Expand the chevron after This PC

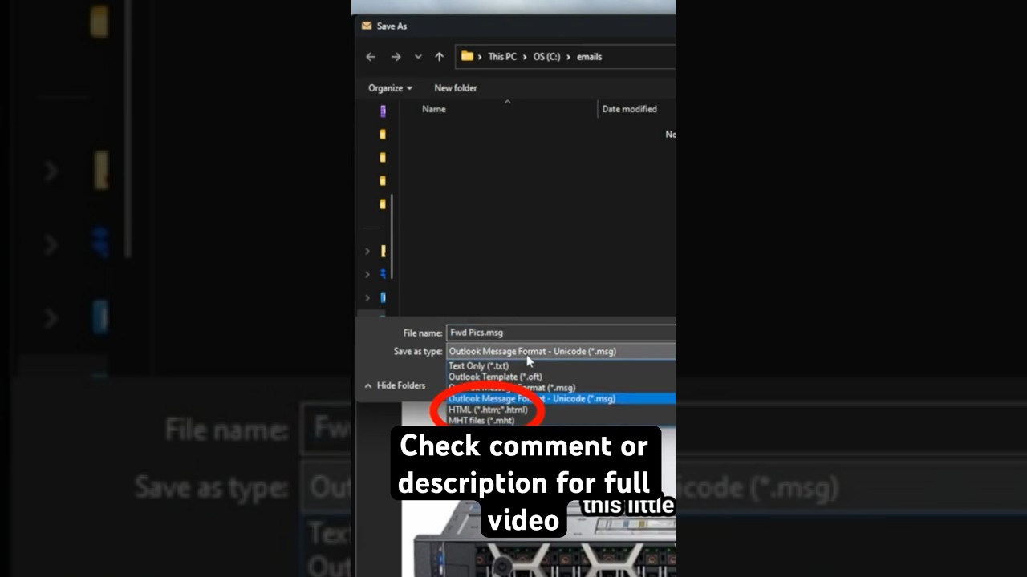[x=525, y=57]
